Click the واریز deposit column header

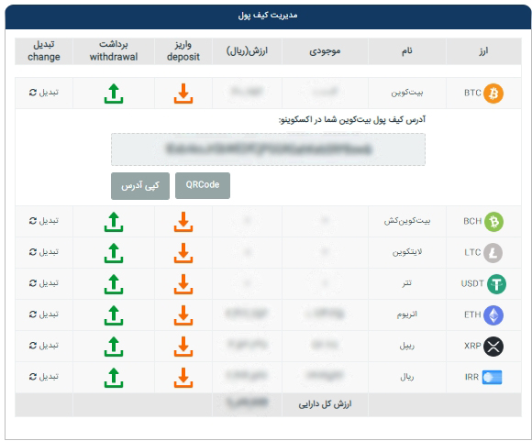(183, 51)
